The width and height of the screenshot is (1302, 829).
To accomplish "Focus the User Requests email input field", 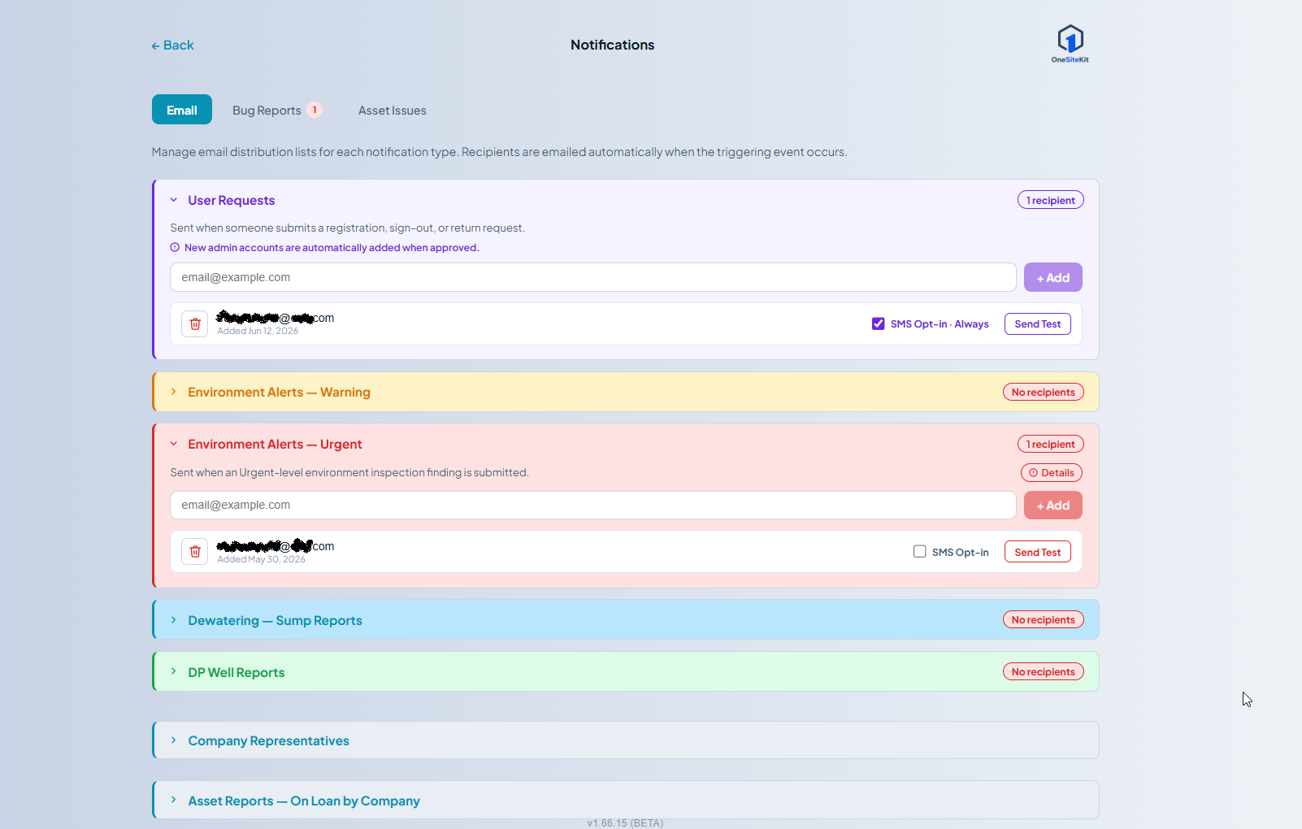I will click(x=593, y=277).
